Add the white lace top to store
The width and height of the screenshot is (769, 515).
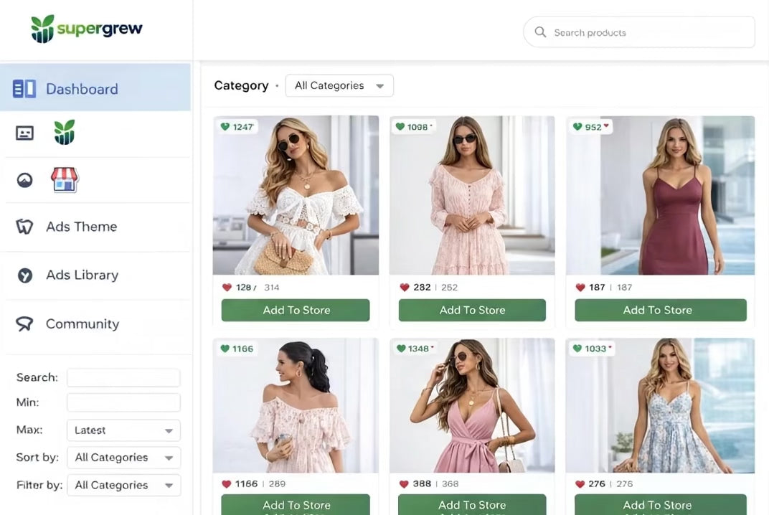pyautogui.click(x=296, y=311)
